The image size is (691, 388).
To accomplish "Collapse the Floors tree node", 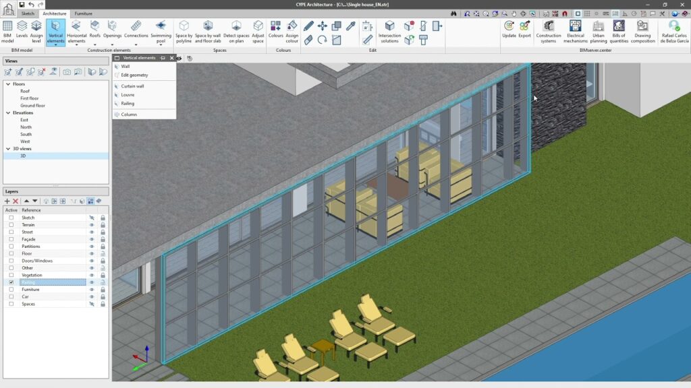I will tap(7, 84).
